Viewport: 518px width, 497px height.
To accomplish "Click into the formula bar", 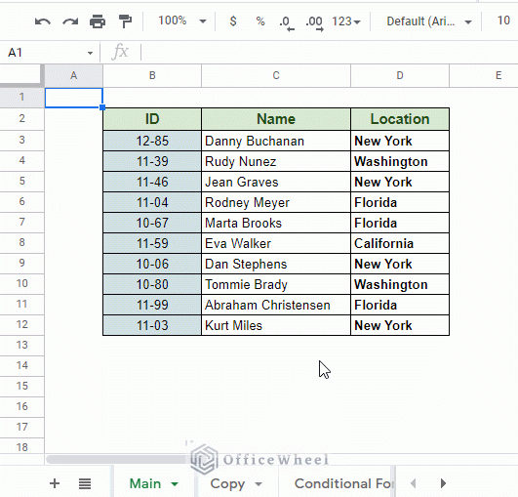I will (329, 53).
